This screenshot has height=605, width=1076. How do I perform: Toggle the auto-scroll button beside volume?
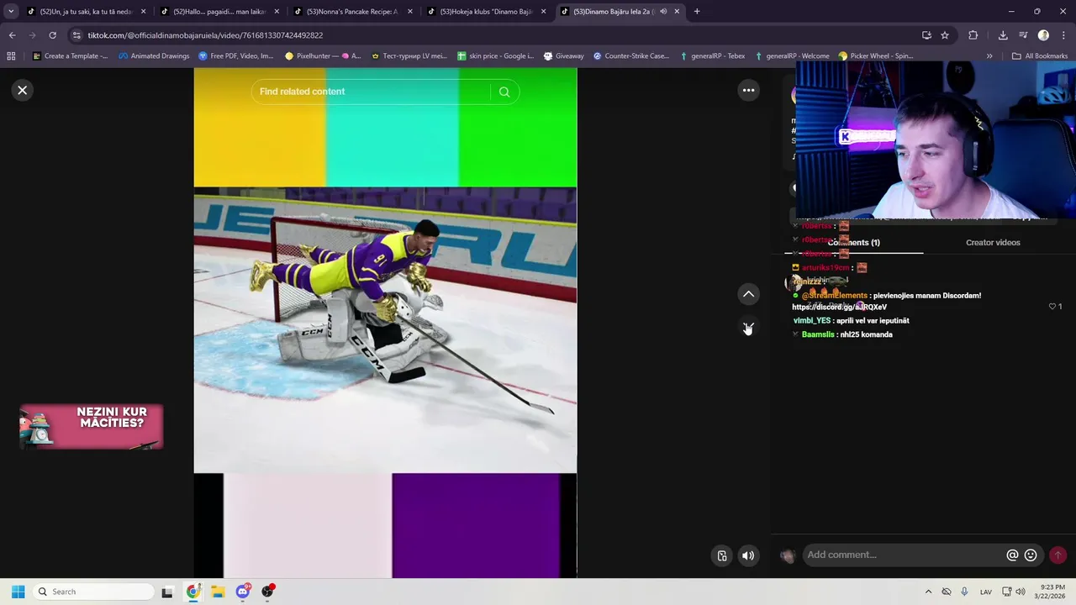721,555
